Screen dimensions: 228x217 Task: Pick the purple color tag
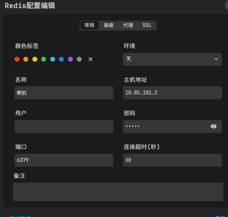pyautogui.click(x=70, y=59)
